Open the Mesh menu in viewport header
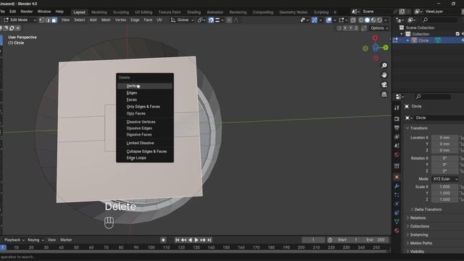This screenshot has width=464, height=261. 106,20
